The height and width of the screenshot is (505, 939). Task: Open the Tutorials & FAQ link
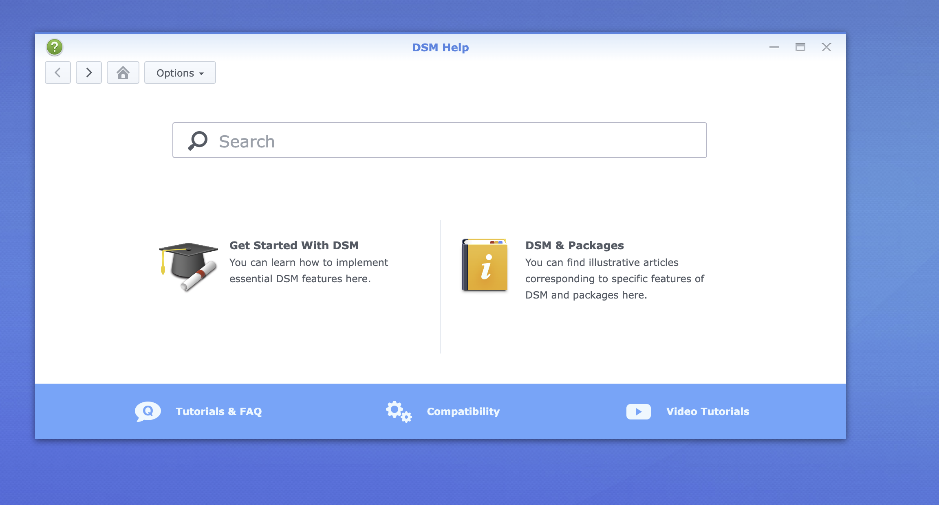coord(219,411)
